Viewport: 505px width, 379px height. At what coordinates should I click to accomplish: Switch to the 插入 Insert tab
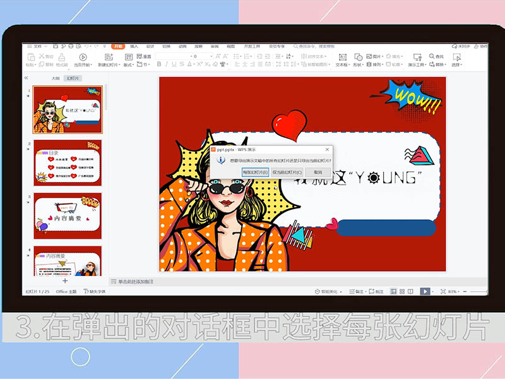coord(134,46)
